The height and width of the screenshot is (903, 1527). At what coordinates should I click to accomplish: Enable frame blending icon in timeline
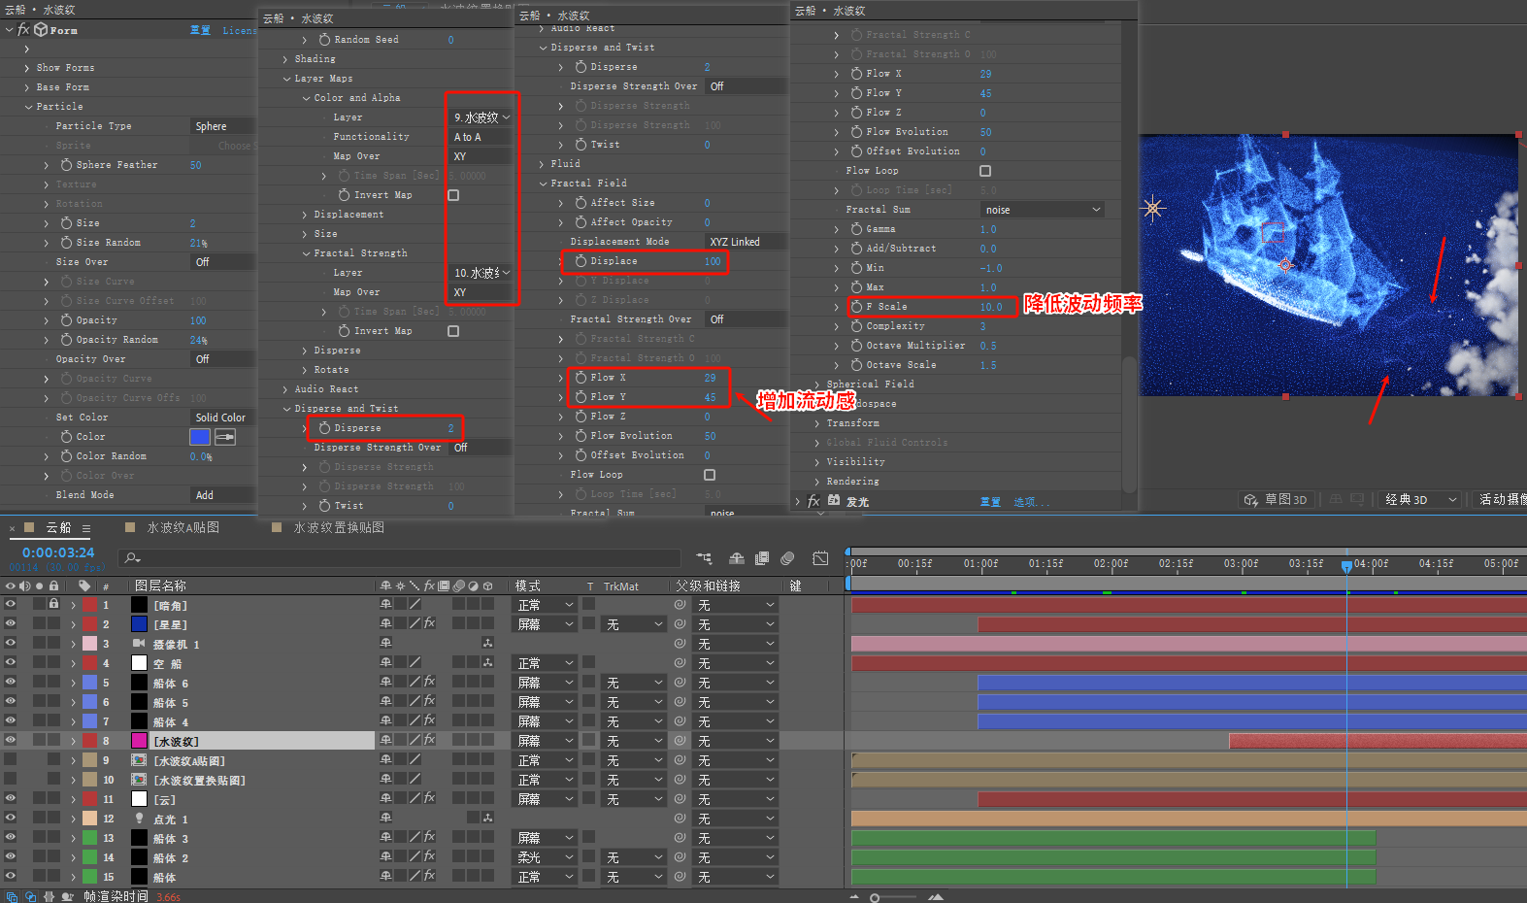762,558
